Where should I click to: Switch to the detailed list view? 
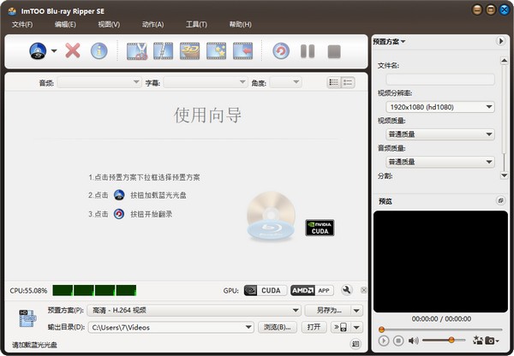(348, 82)
